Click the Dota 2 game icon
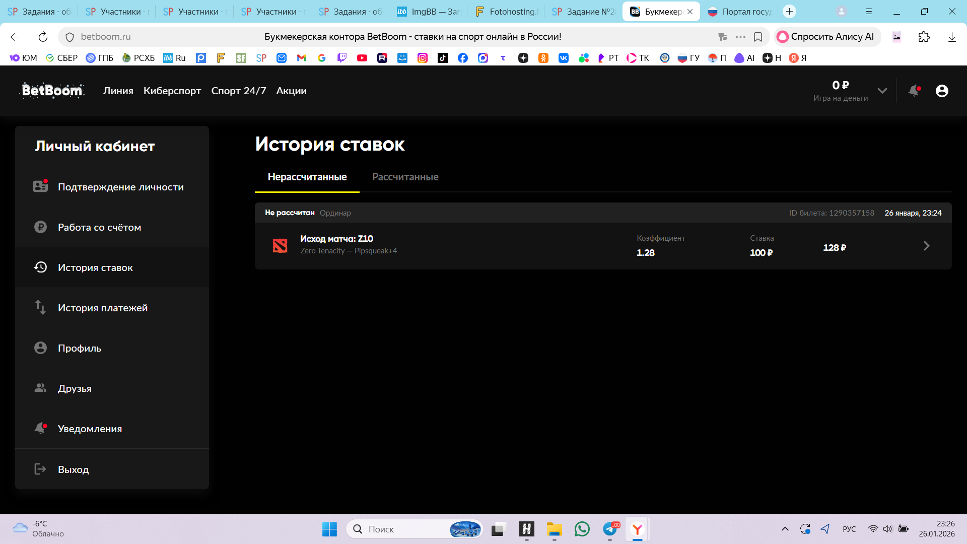The image size is (967, 544). pyautogui.click(x=280, y=246)
